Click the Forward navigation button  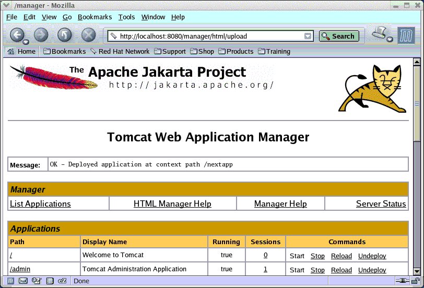(x=41, y=35)
